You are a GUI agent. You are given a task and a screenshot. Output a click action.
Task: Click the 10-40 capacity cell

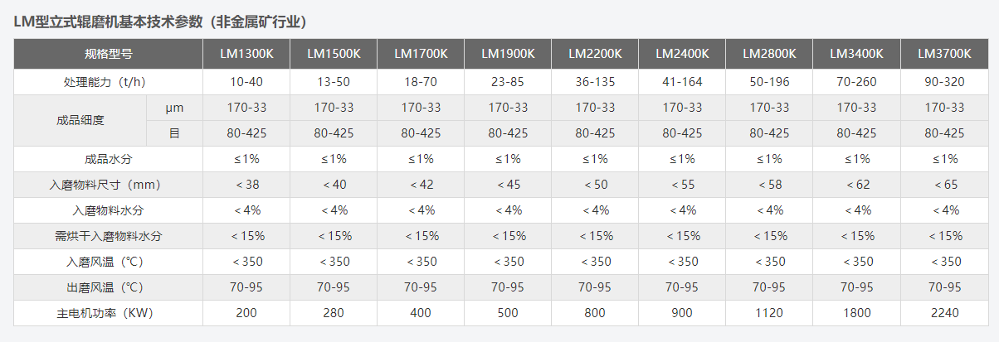[246, 82]
